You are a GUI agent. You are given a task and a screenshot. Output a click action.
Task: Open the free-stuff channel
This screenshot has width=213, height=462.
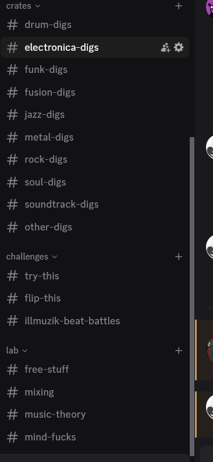click(x=95, y=369)
